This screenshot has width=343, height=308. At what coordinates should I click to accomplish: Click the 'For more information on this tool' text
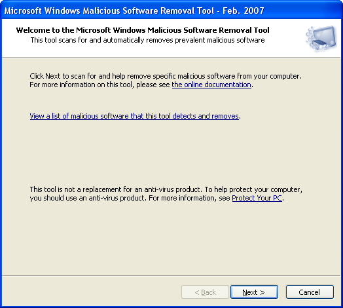[99, 85]
